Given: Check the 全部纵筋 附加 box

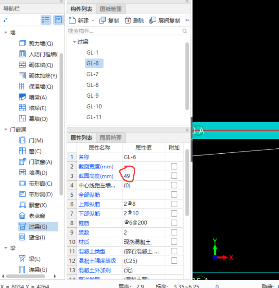Looking at the screenshot, I should [x=174, y=195].
